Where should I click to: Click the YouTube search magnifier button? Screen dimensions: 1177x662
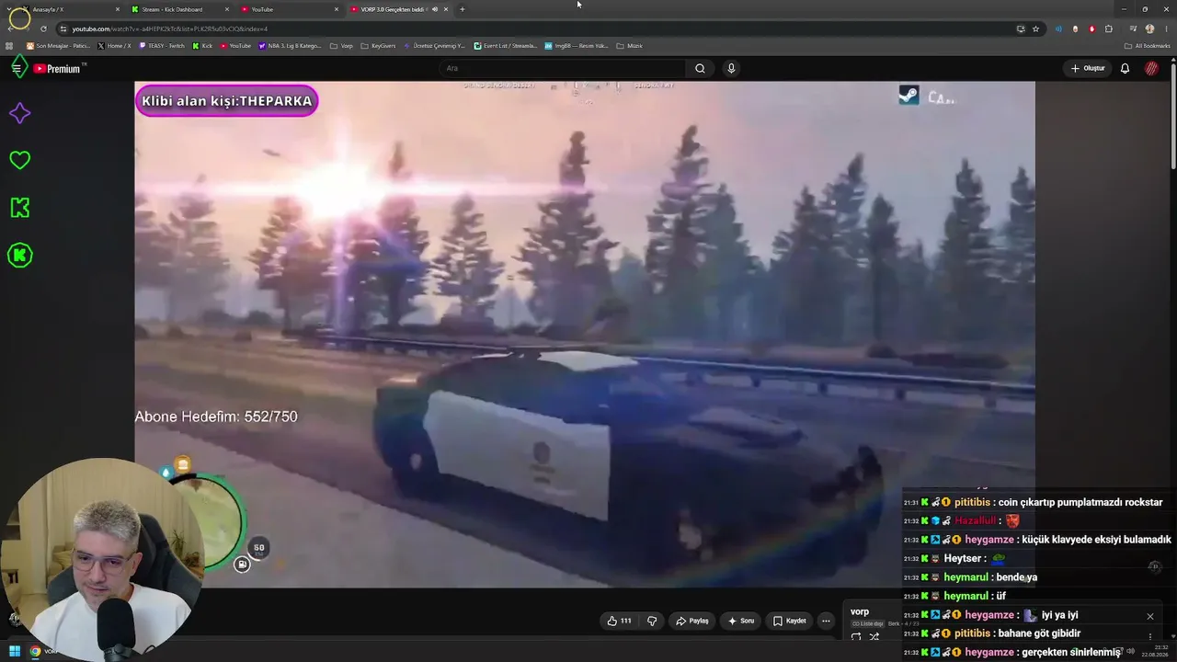click(700, 68)
